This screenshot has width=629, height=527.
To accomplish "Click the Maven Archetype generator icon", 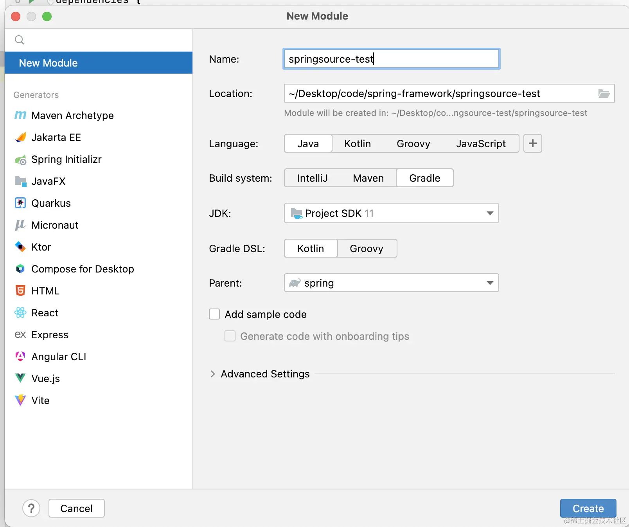I will 20,116.
